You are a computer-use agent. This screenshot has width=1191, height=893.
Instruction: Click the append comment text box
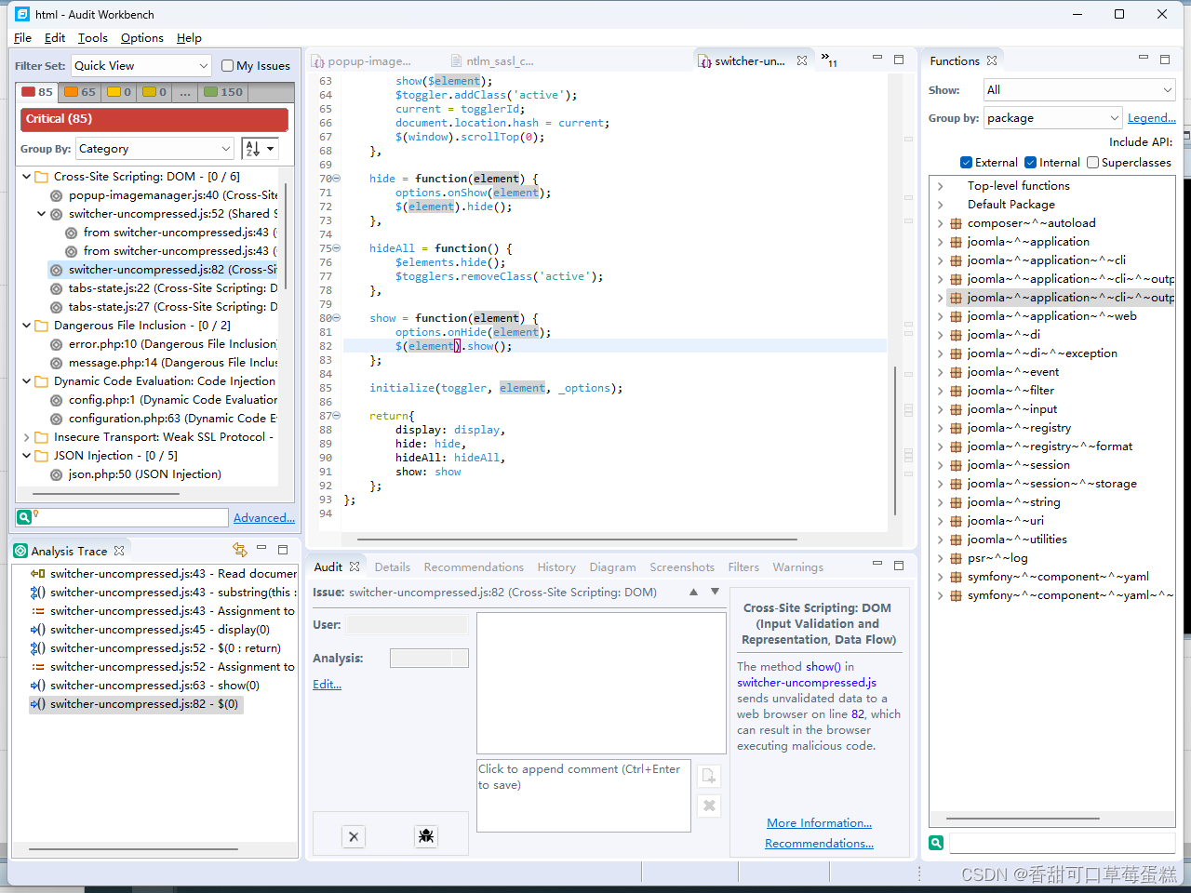tap(583, 795)
